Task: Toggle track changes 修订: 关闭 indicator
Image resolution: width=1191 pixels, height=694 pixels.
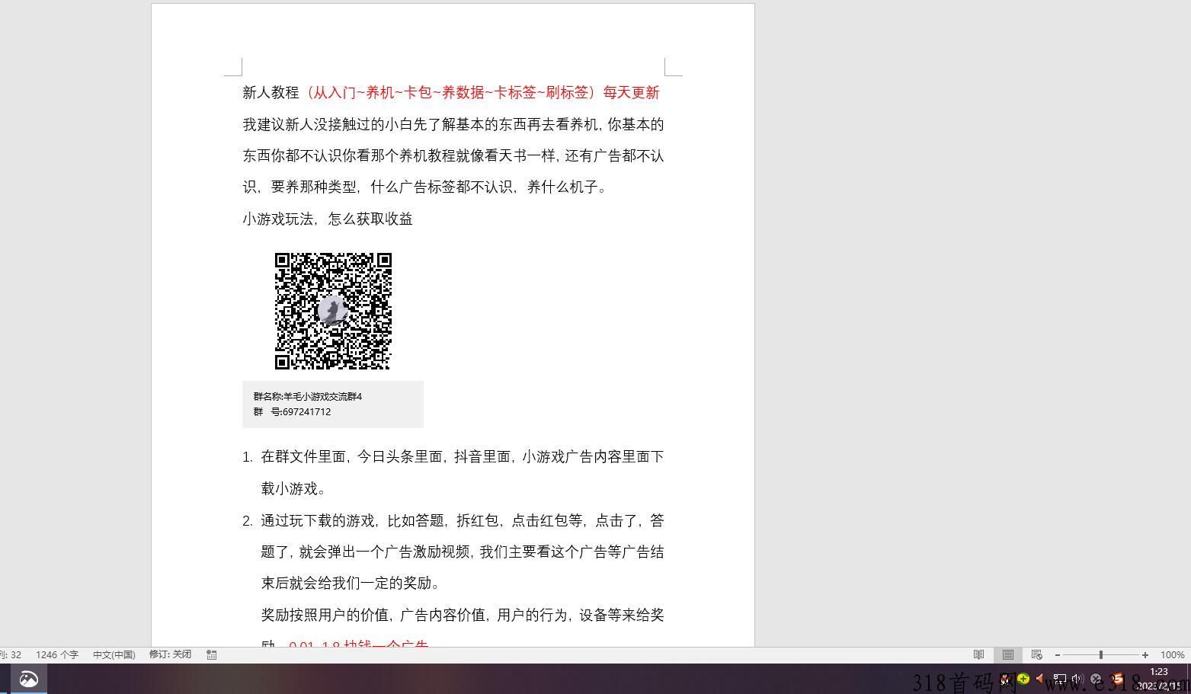Action: pyautogui.click(x=170, y=654)
